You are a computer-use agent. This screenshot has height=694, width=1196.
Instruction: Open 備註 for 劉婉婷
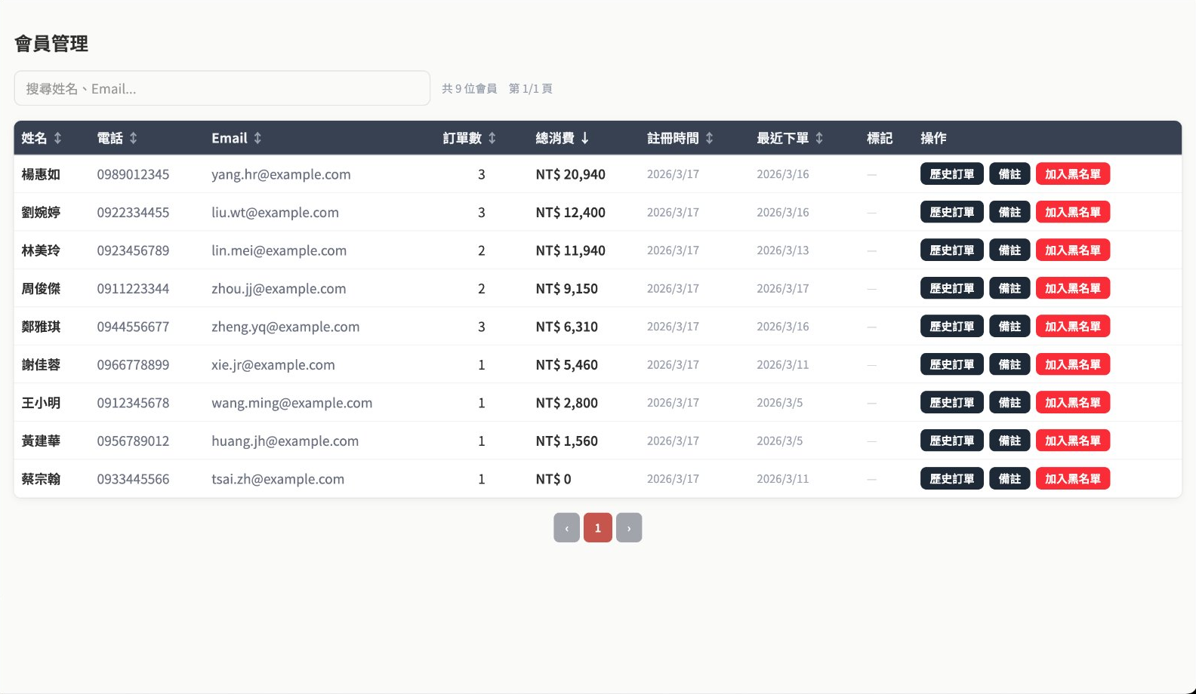1010,212
